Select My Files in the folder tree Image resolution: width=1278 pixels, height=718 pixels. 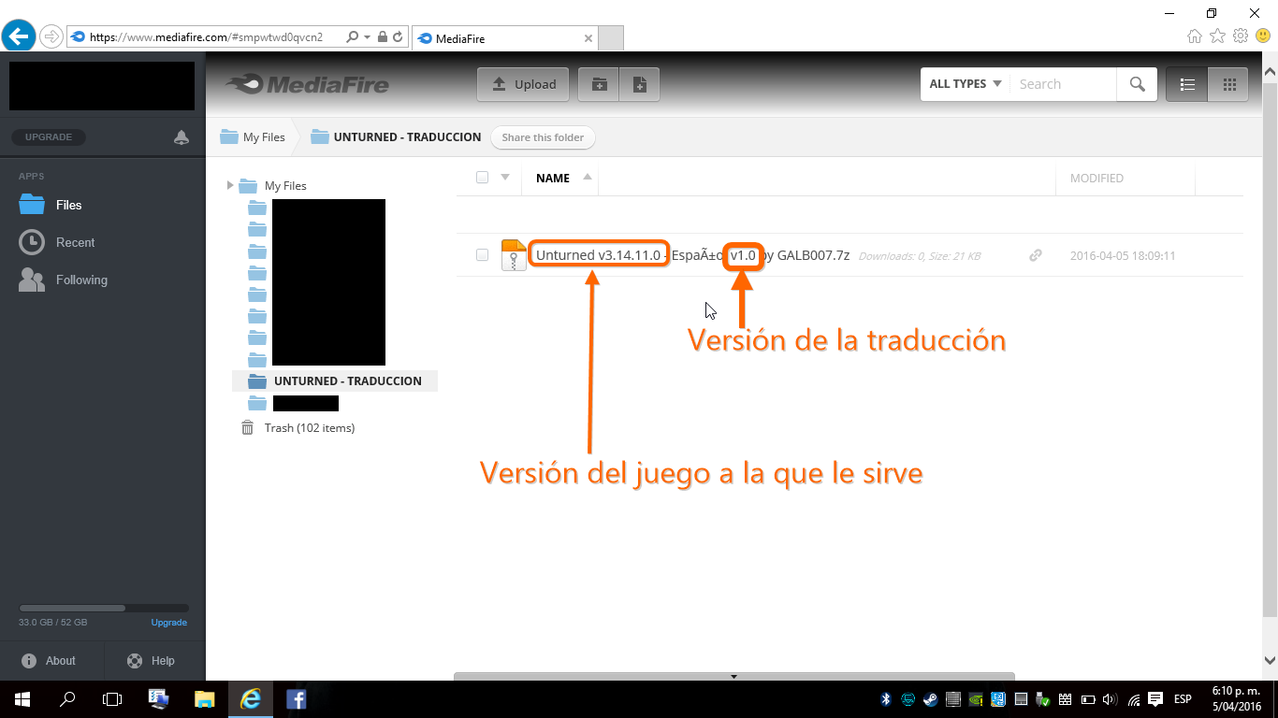pyautogui.click(x=285, y=186)
